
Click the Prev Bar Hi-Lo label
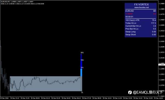click(132, 29)
